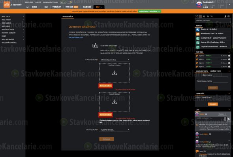The image size is (233, 157).
Task: Expand Moje tikety in the sidebar
Action: pyautogui.click(x=13, y=16)
